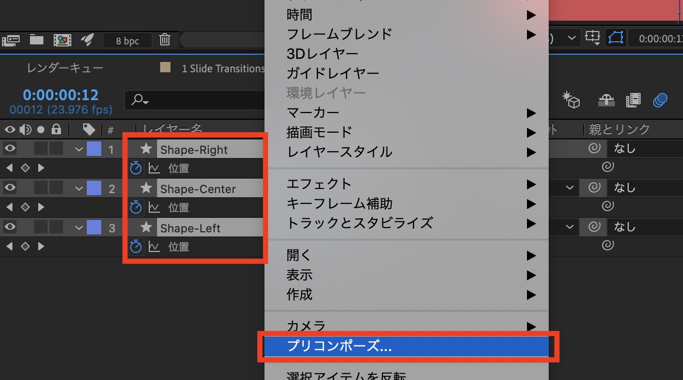Image resolution: width=683 pixels, height=380 pixels.
Task: Go to next keyframe on Shape-Left position
Action: click(x=41, y=246)
